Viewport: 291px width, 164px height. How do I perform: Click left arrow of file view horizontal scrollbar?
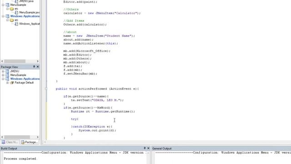tap(2, 61)
